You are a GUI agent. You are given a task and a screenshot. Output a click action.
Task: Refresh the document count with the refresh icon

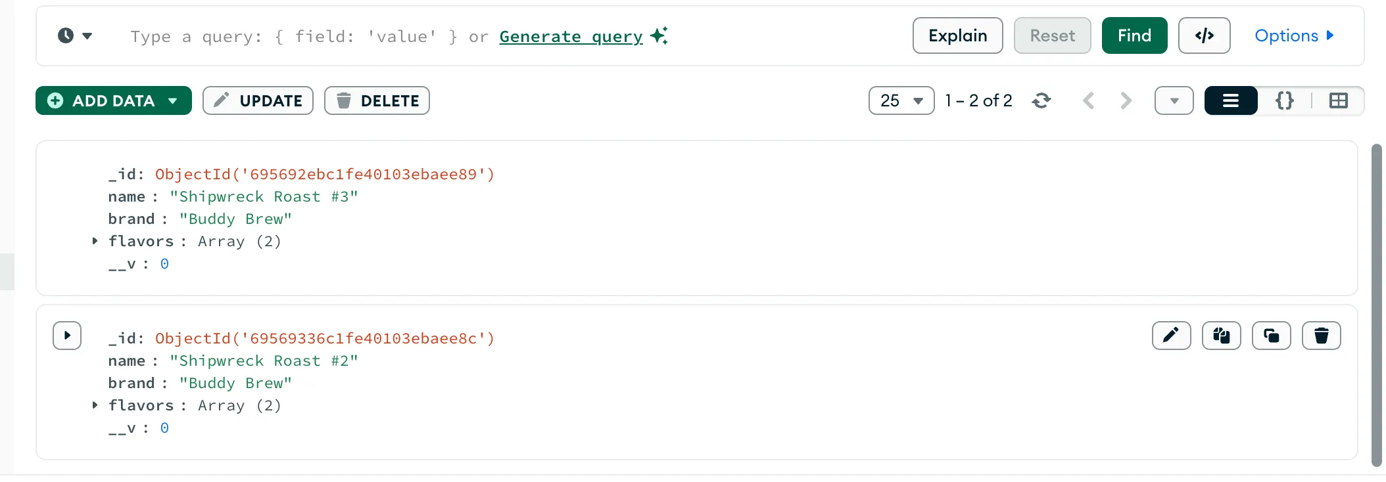(x=1041, y=100)
